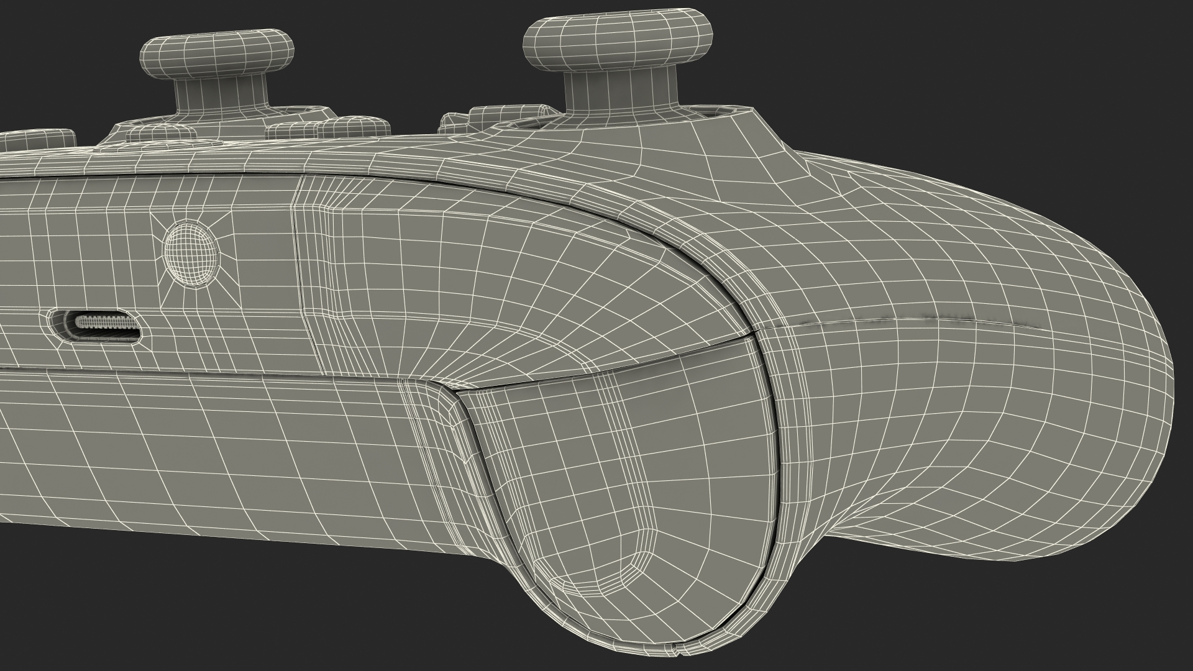
Task: Select the lower battery cover panel
Action: point(186,447)
